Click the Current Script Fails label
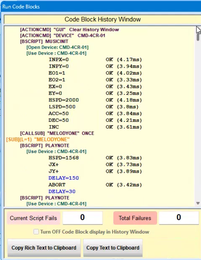 point(33,218)
